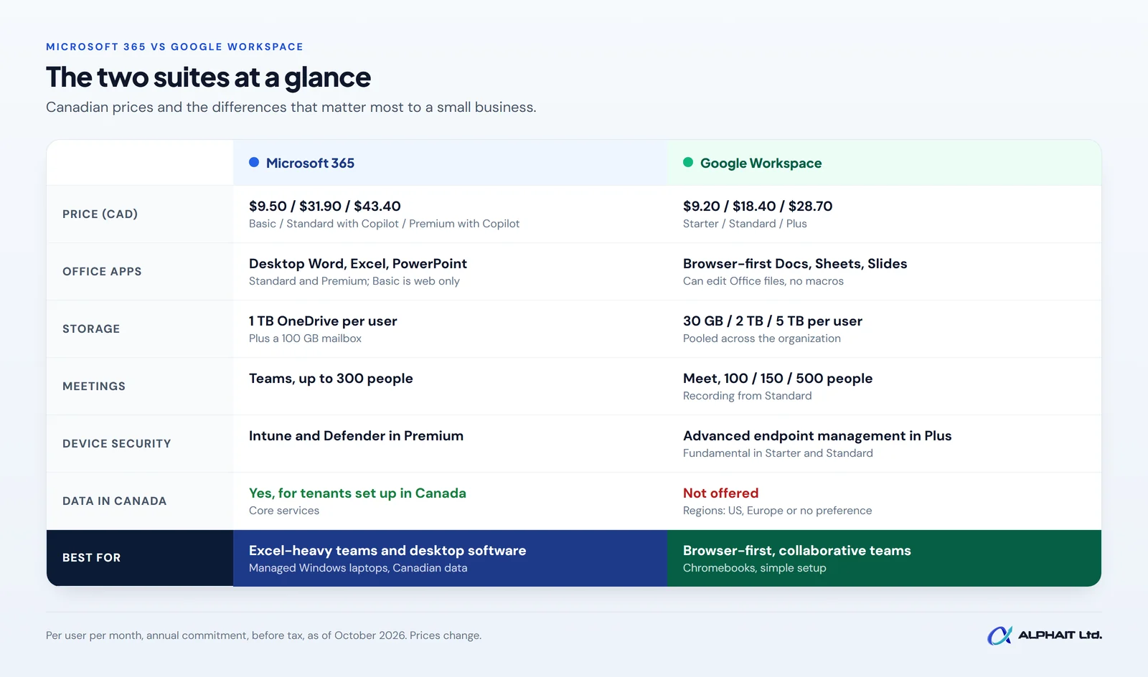Click "Desktop Word, Excel, PowerPoint"
The image size is (1148, 677).
[358, 263]
